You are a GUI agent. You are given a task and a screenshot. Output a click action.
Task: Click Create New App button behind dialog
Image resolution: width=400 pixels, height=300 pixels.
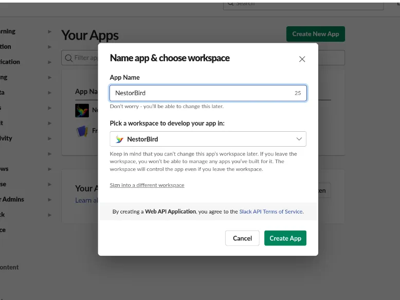point(316,34)
